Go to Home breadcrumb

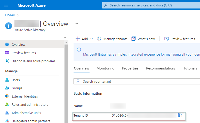(x=10, y=15)
